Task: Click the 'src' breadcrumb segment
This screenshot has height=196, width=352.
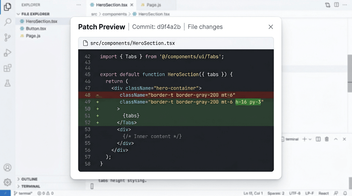Action: tap(94, 14)
